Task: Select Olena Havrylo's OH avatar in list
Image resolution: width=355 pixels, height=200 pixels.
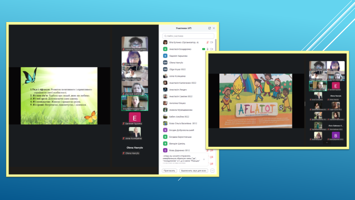Action: (x=165, y=63)
